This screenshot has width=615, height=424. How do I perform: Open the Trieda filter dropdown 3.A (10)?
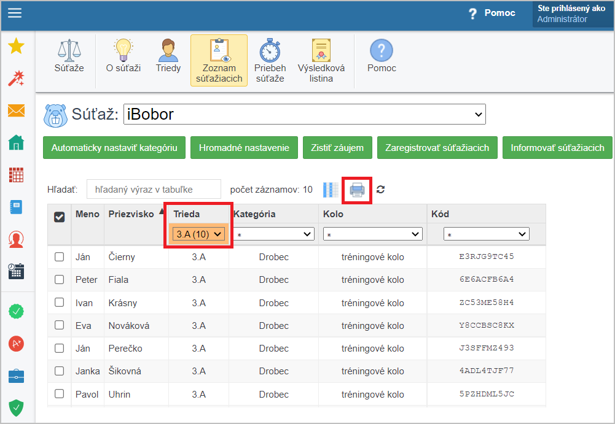click(198, 234)
